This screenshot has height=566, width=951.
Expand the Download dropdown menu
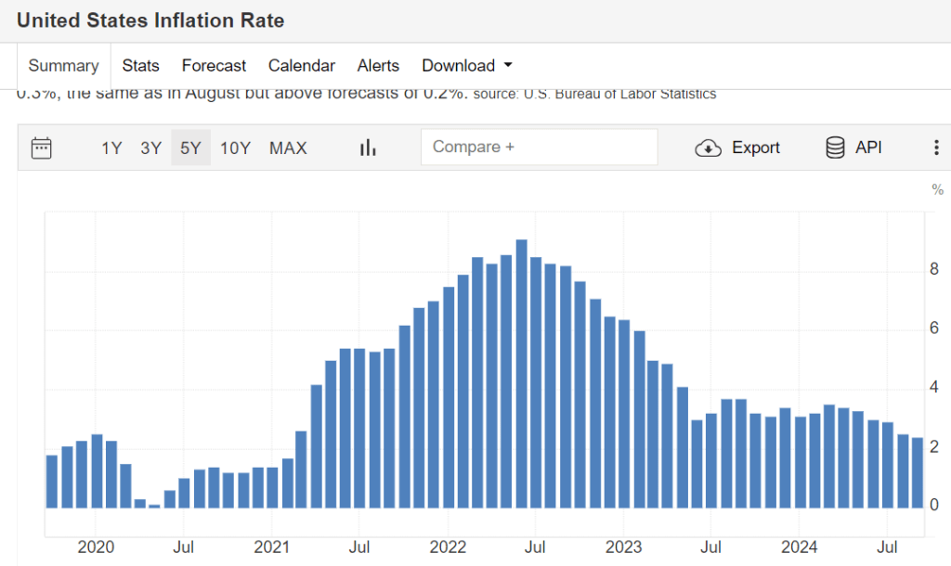coord(467,66)
